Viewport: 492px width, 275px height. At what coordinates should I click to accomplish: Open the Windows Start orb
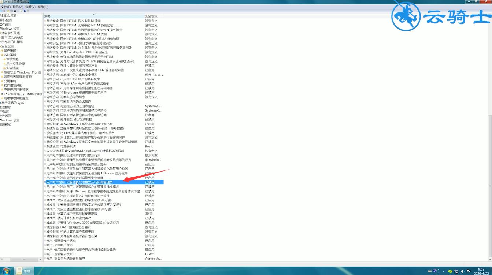(x=6, y=271)
